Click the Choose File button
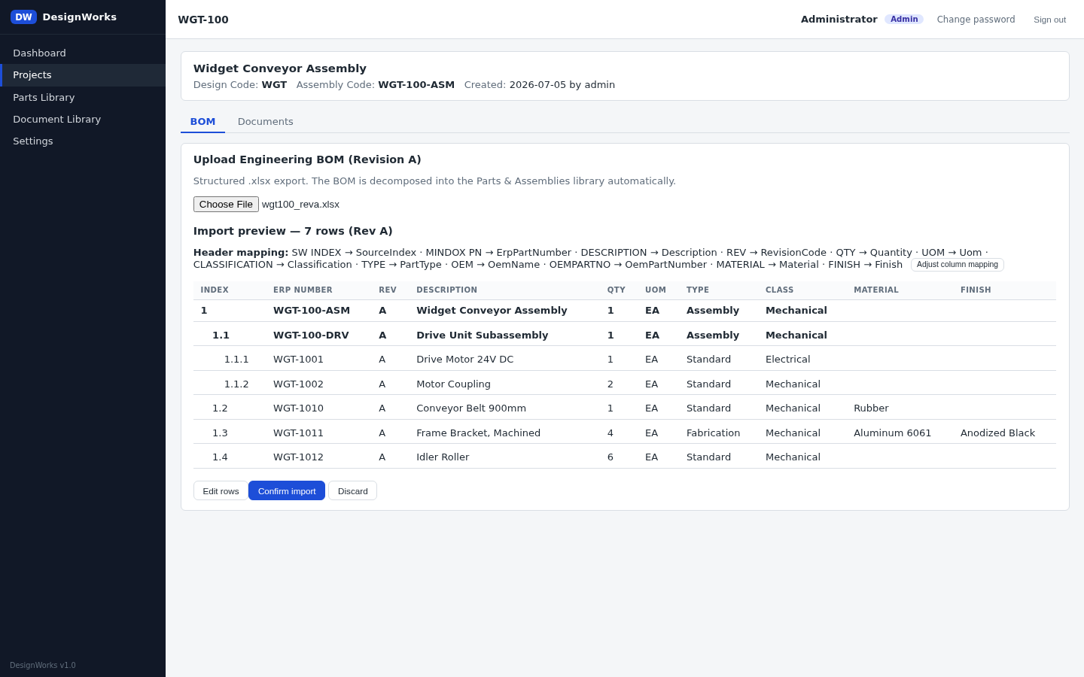This screenshot has width=1084, height=677. (x=226, y=205)
